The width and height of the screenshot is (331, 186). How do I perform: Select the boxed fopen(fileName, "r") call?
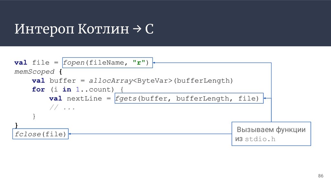(x=107, y=63)
